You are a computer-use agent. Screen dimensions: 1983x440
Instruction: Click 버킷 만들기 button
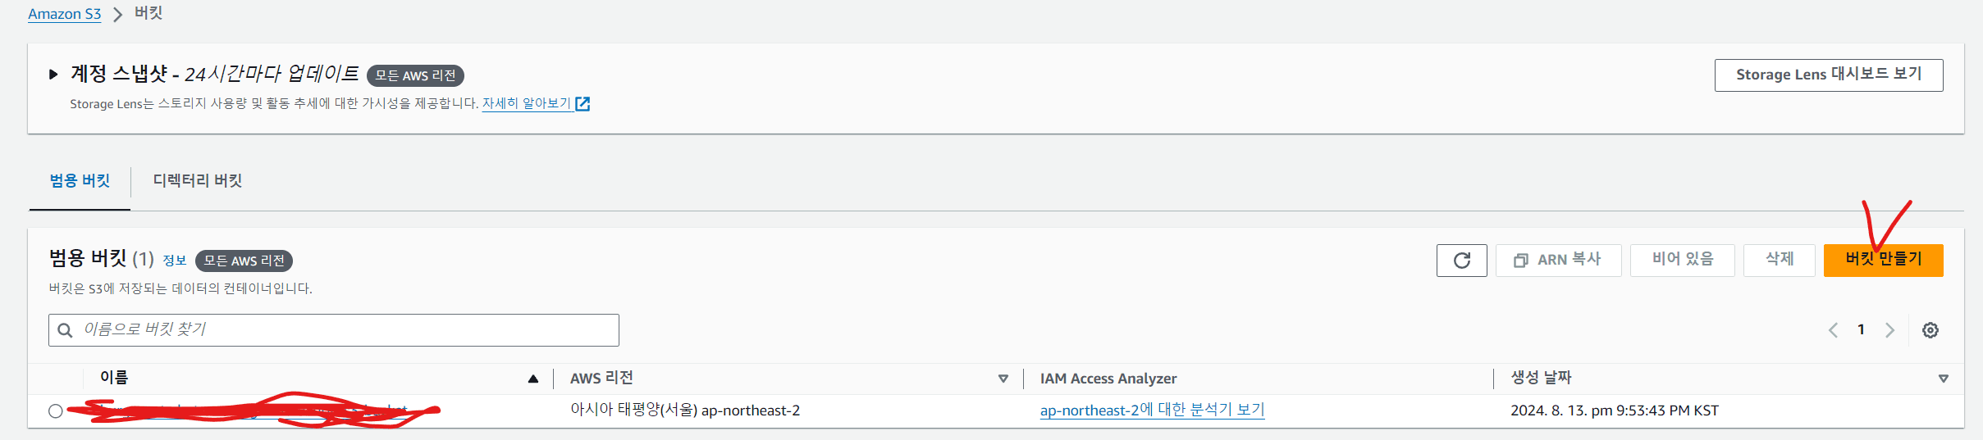coord(1883,261)
